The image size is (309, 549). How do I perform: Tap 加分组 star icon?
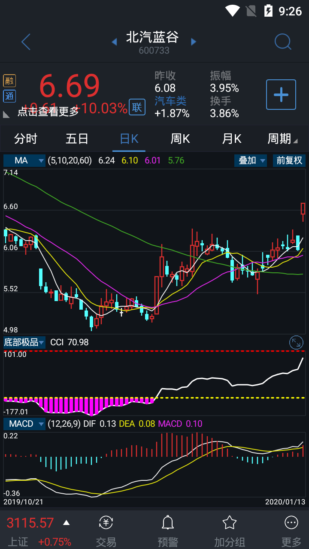pos(230,522)
